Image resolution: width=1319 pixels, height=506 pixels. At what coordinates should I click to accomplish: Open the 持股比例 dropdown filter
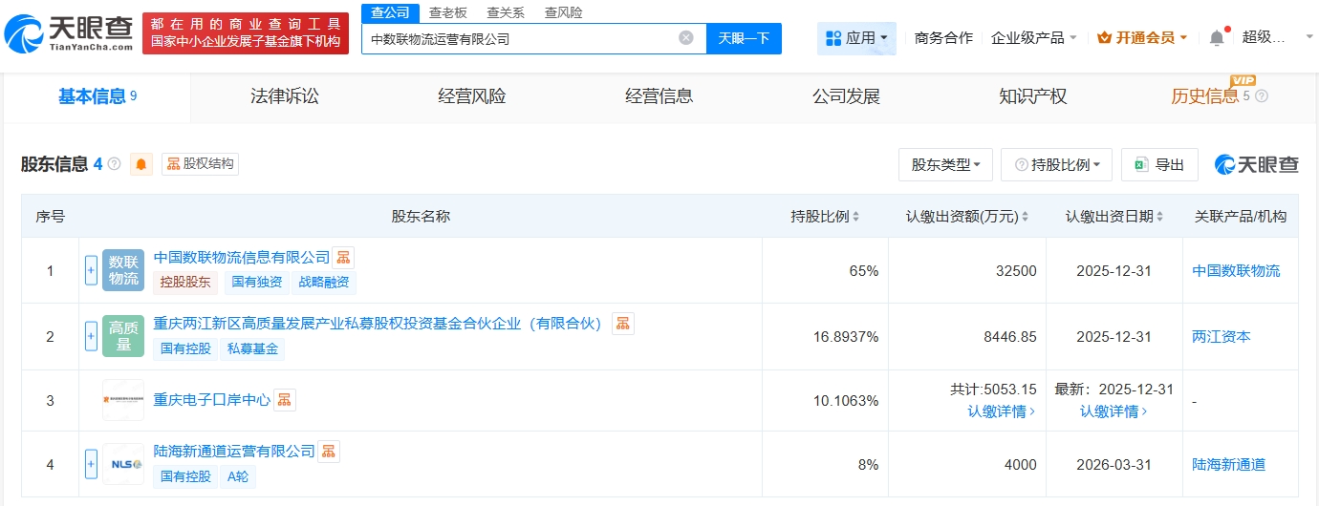(x=1056, y=164)
